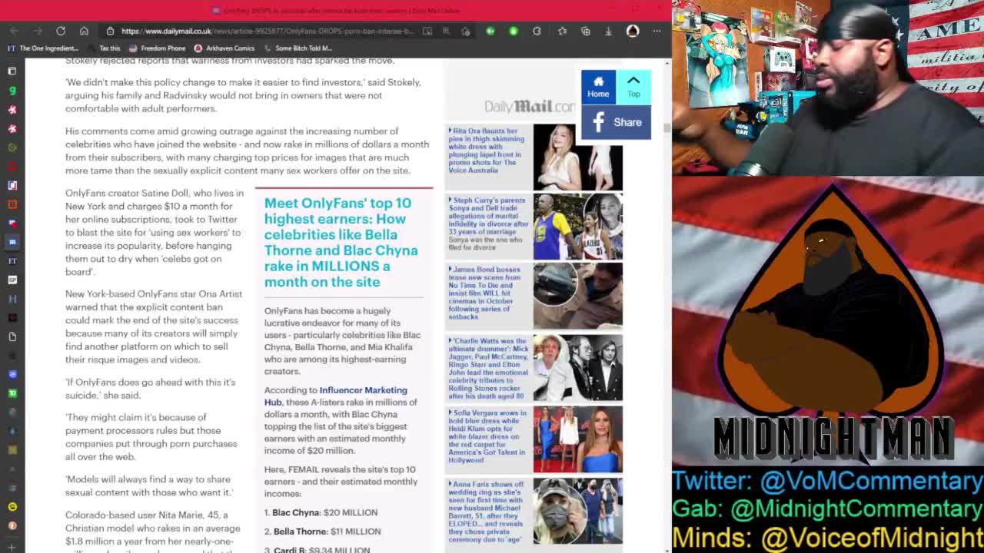The image size is (984, 553).
Task: Reload the Daily Mail page
Action: tap(61, 31)
